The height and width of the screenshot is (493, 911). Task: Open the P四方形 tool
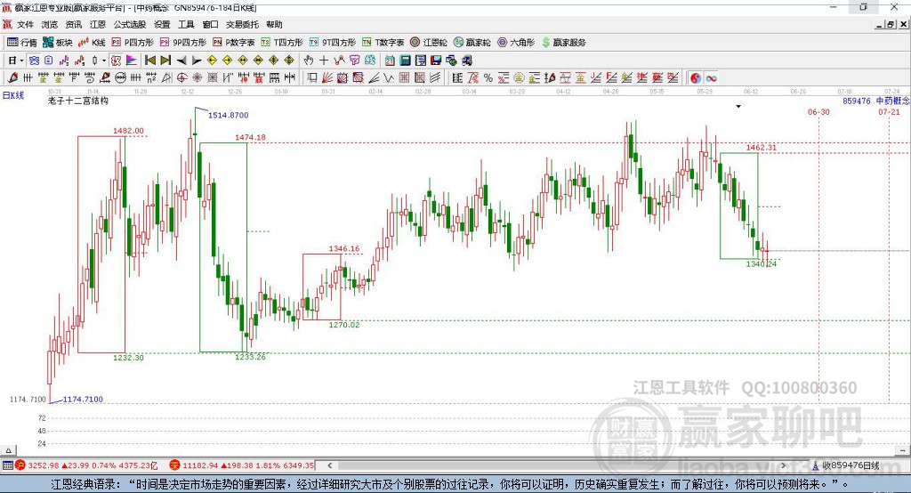coord(133,43)
